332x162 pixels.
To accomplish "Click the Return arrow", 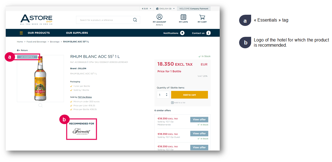I will pyautogui.click(x=18, y=50).
